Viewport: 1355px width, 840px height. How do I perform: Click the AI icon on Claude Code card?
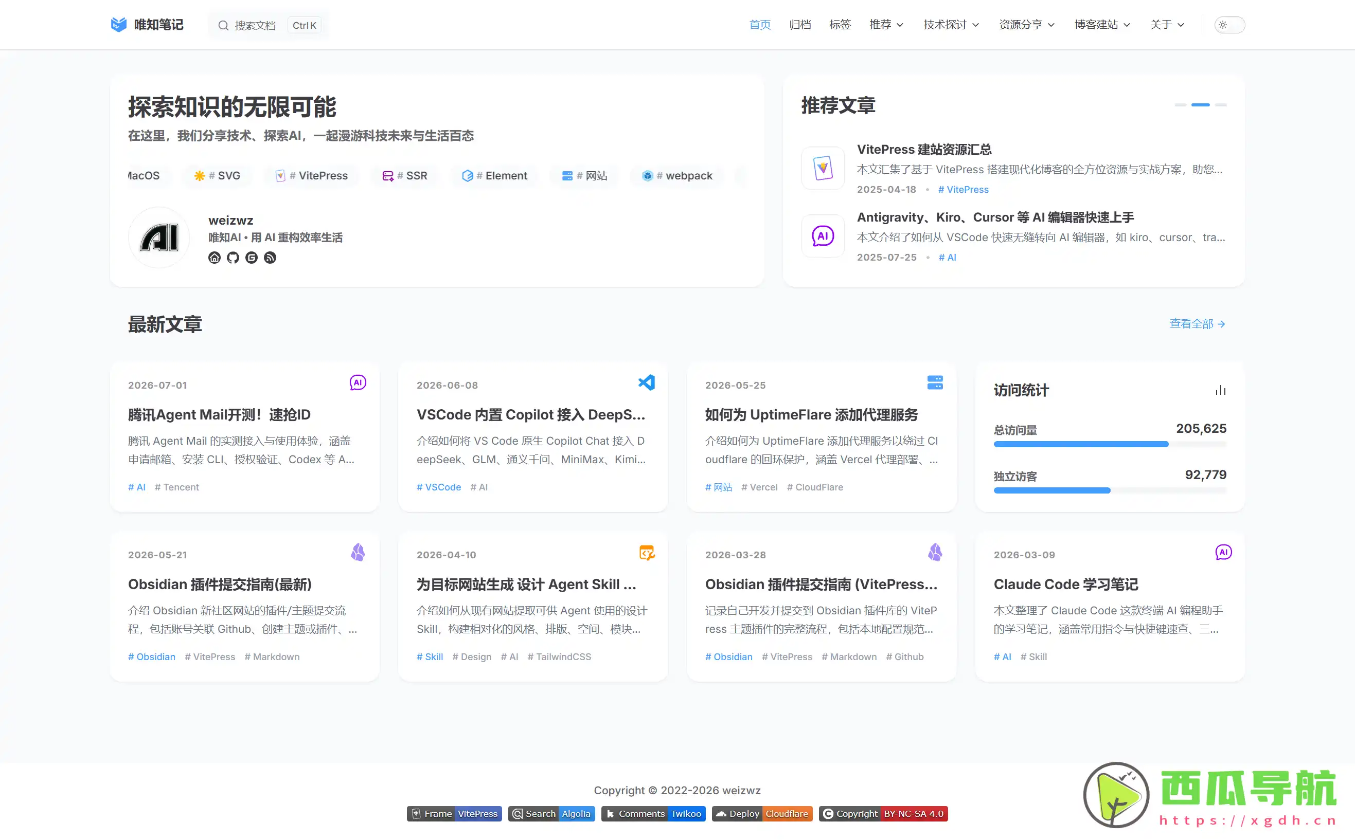click(1223, 552)
